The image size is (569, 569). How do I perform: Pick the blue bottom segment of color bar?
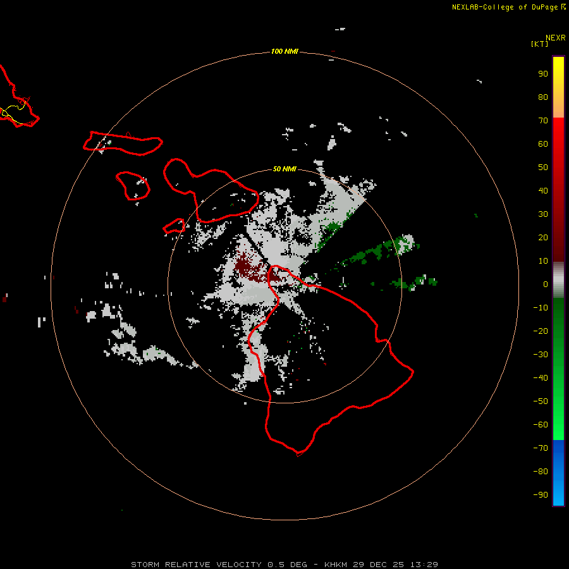(558, 473)
